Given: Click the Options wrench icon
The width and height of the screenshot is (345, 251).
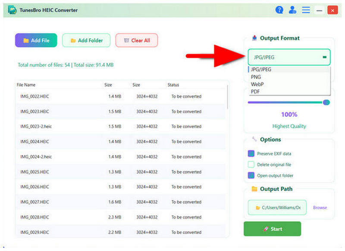Looking at the screenshot, I should [x=254, y=139].
